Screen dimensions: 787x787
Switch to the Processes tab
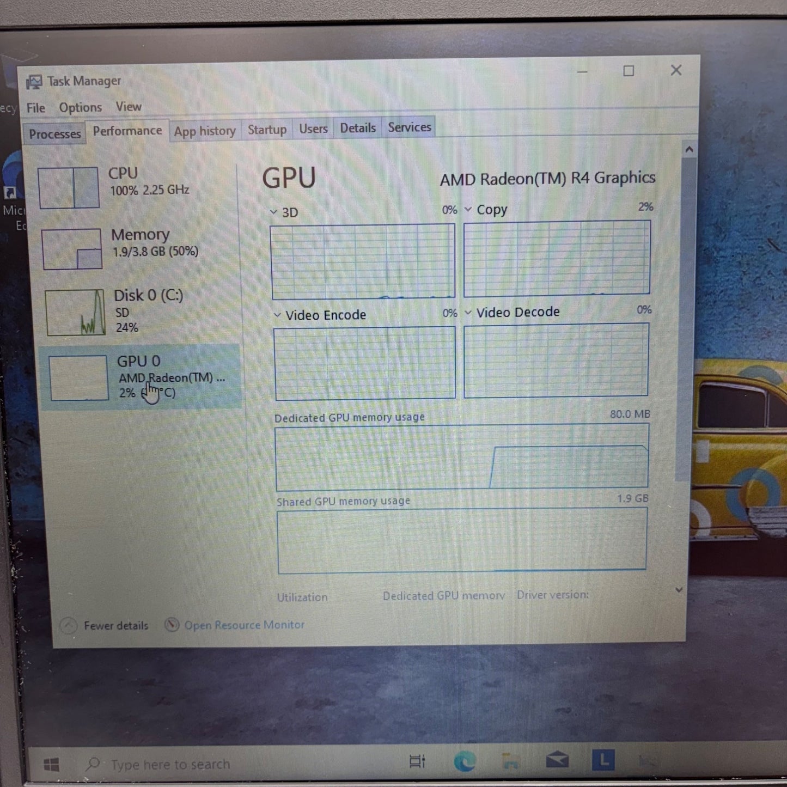(x=54, y=134)
